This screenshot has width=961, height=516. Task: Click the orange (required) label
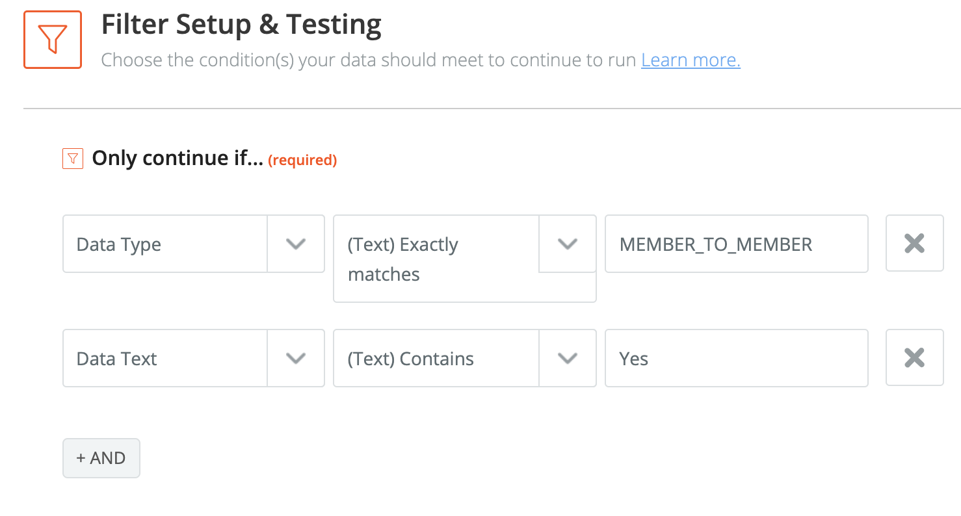tap(302, 160)
